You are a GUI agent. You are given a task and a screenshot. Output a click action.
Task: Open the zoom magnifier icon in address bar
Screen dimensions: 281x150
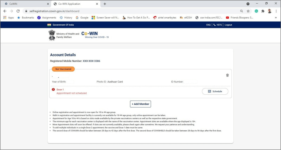241,11
